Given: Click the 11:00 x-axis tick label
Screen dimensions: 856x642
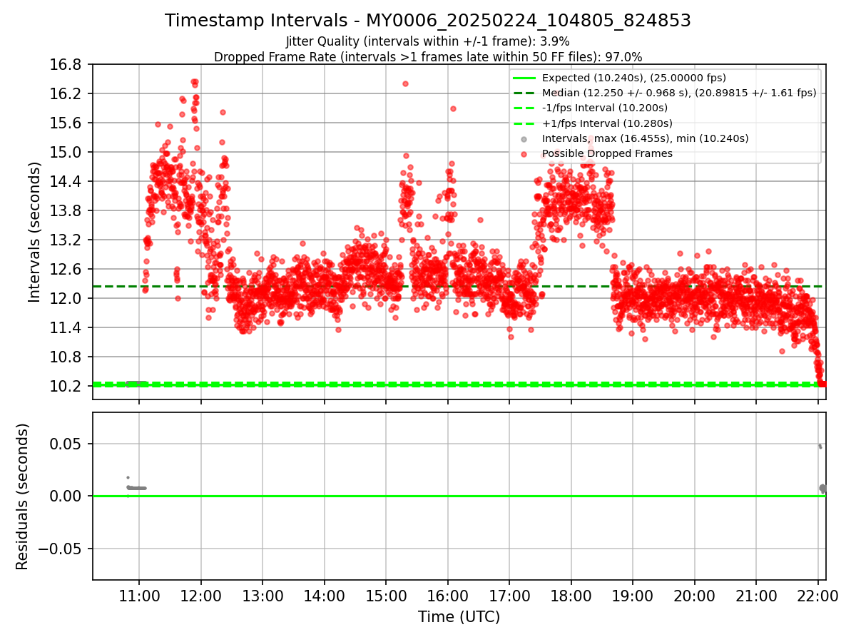Looking at the screenshot, I should (x=139, y=595).
